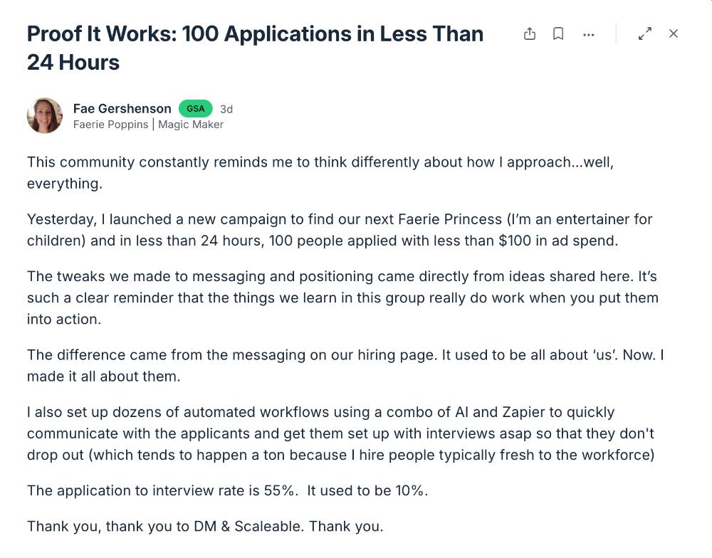Click the Thank you to DM & Scaleable line
Viewport: 712px width, 558px height.
coord(205,527)
